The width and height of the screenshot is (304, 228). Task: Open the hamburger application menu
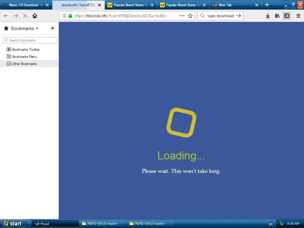298,16
